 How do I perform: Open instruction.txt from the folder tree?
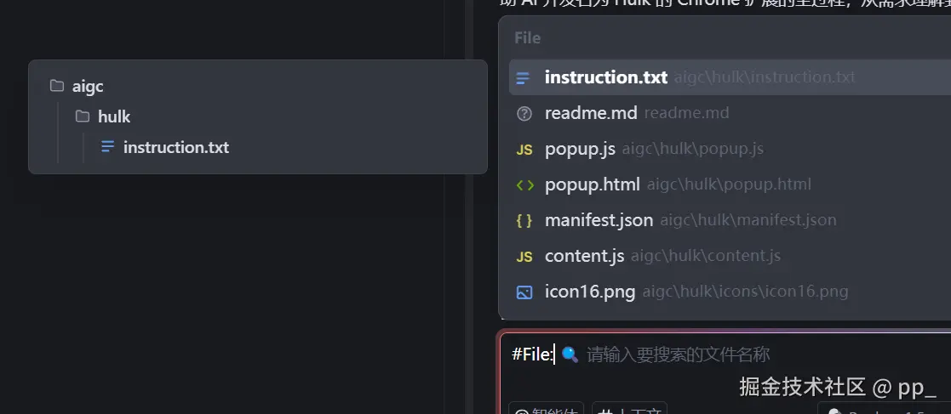pos(175,147)
